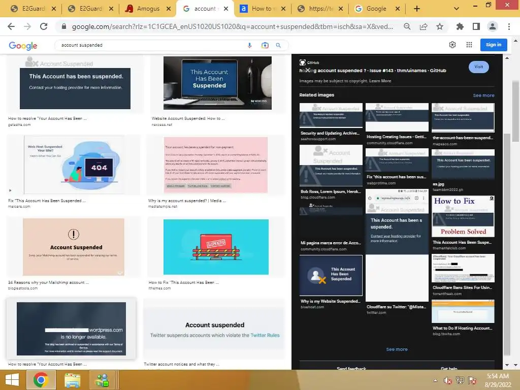Image resolution: width=520 pixels, height=390 pixels.
Task: Search by voice with the microphone icon
Action: coord(250,45)
